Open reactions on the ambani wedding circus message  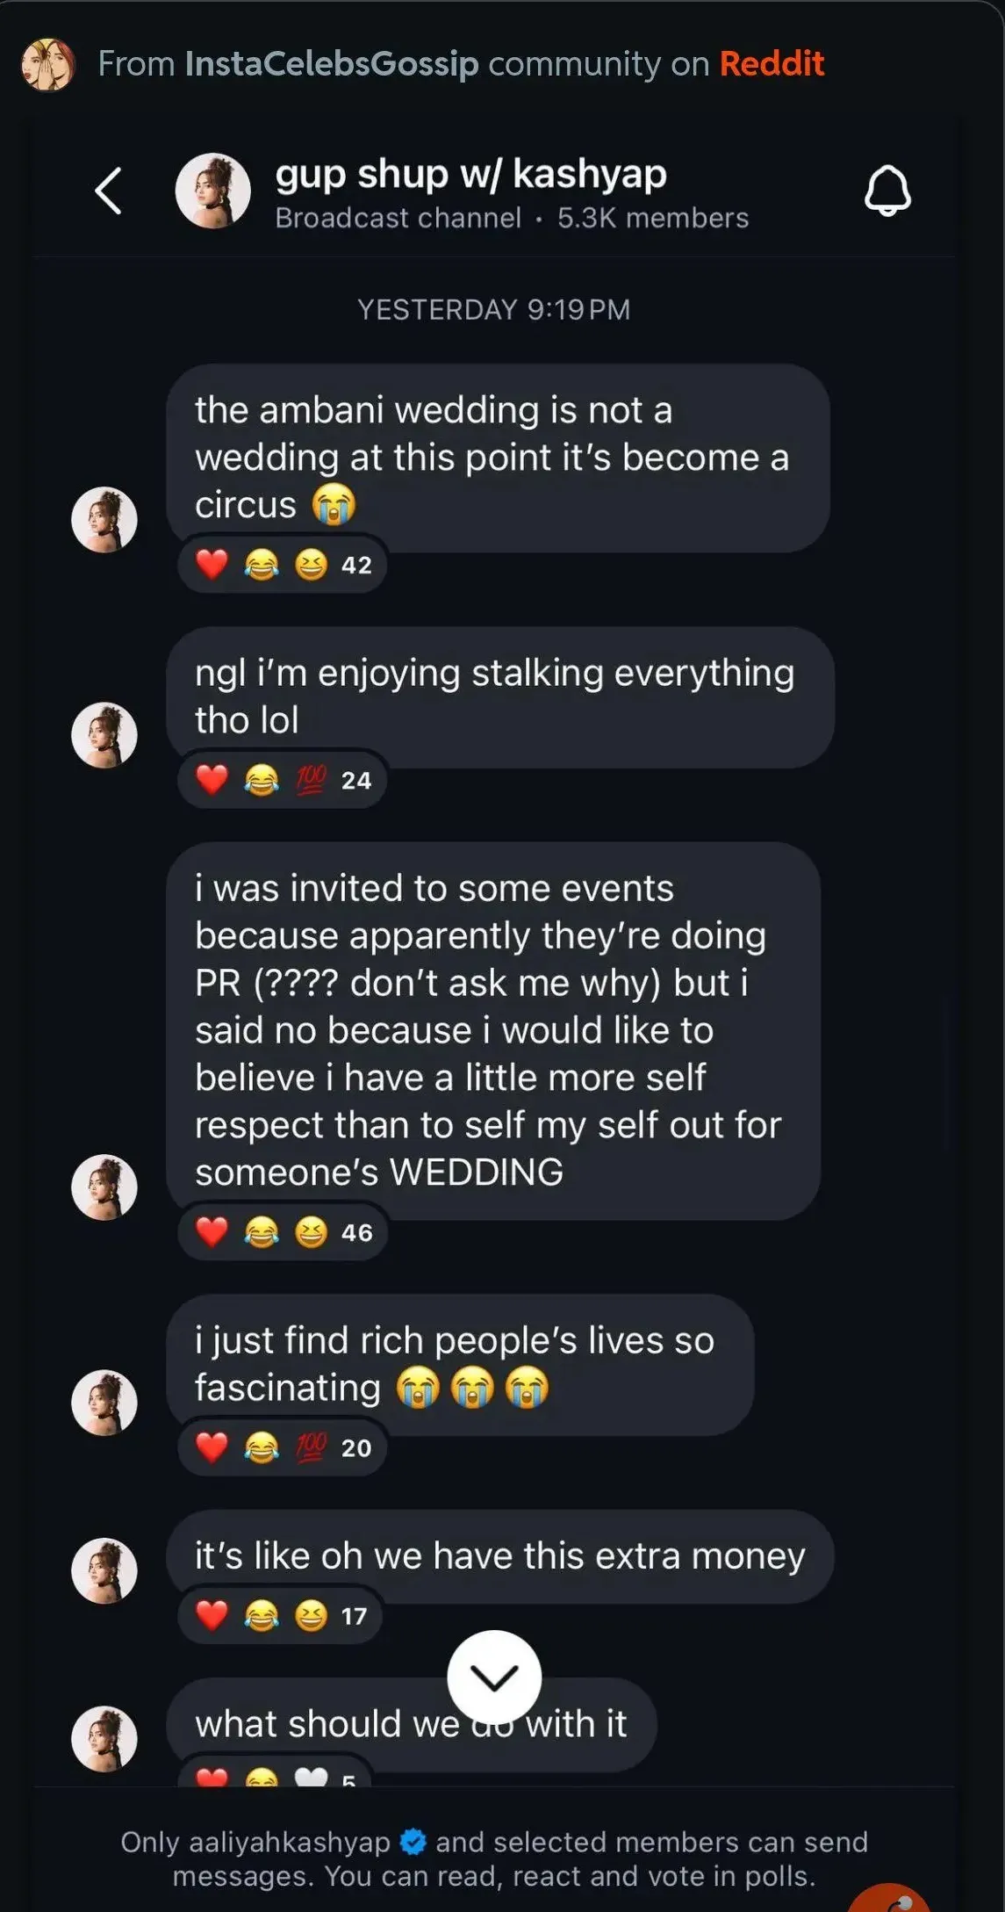point(282,565)
